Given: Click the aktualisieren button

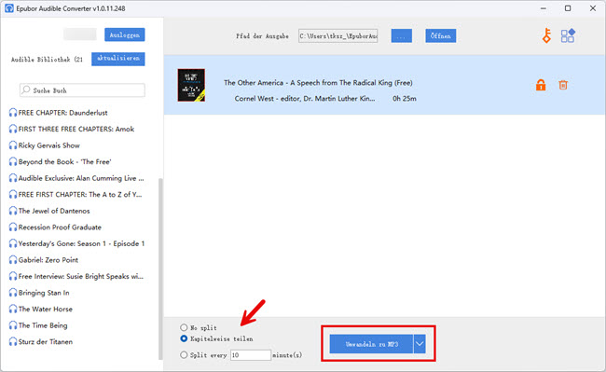Looking at the screenshot, I should tap(117, 59).
